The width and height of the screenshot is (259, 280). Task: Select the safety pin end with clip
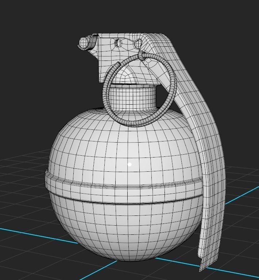click(x=88, y=42)
